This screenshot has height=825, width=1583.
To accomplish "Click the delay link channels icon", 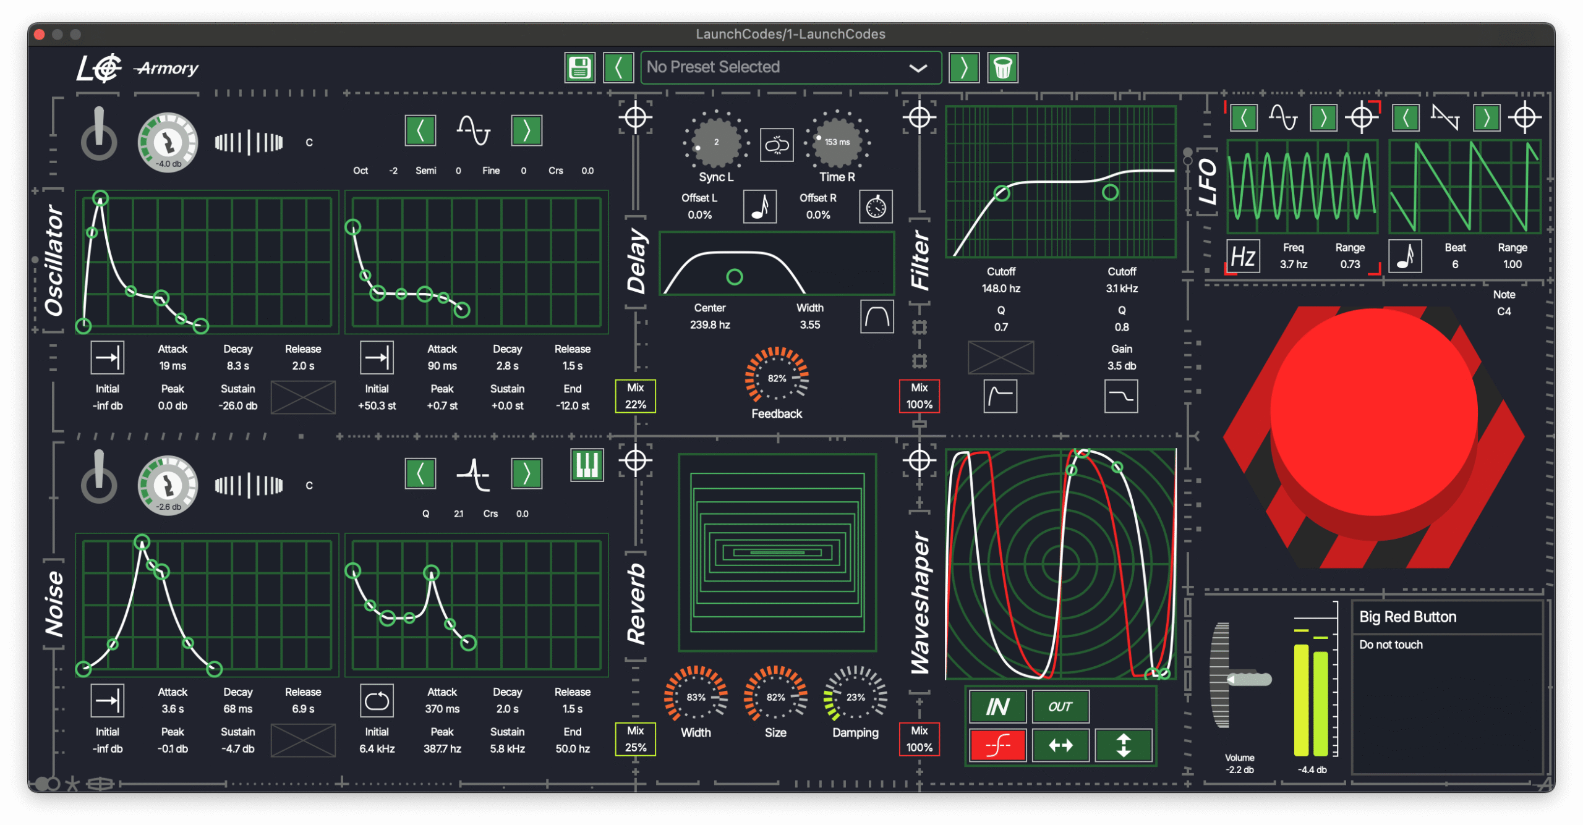I will tap(777, 145).
